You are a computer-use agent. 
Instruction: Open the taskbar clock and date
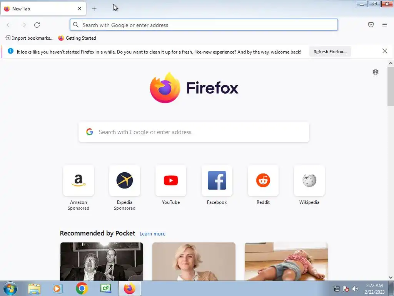pos(374,289)
